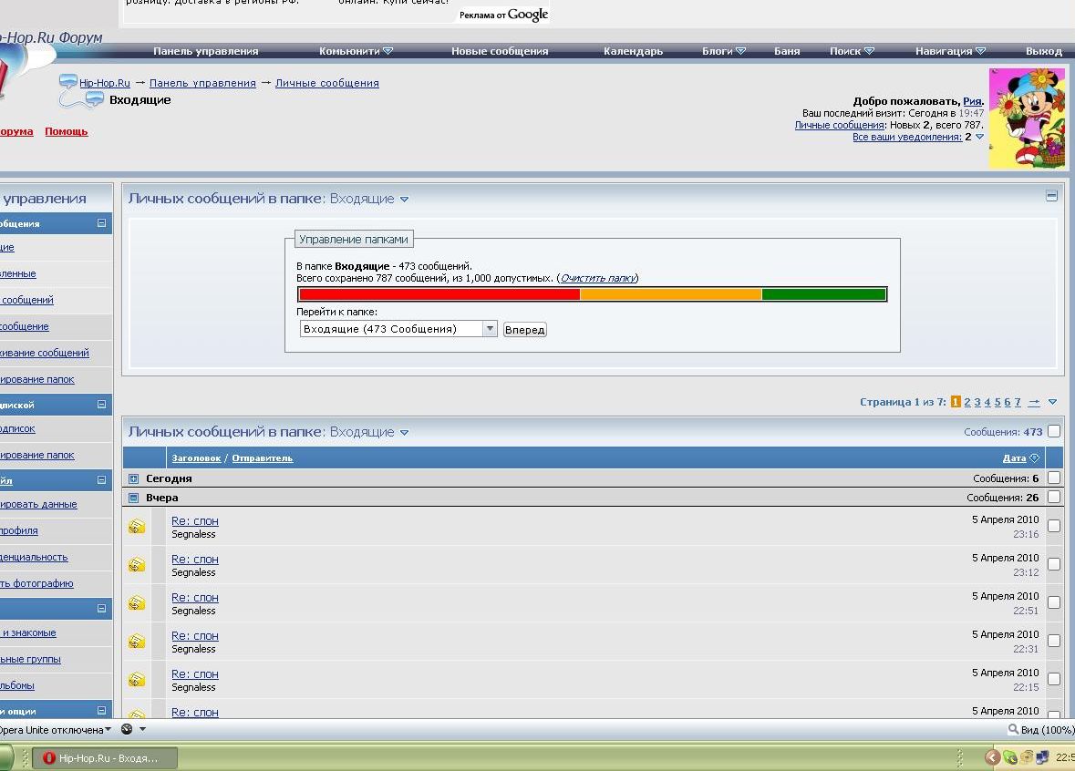Click the green system tray icon
1075x771 pixels.
click(x=1010, y=757)
